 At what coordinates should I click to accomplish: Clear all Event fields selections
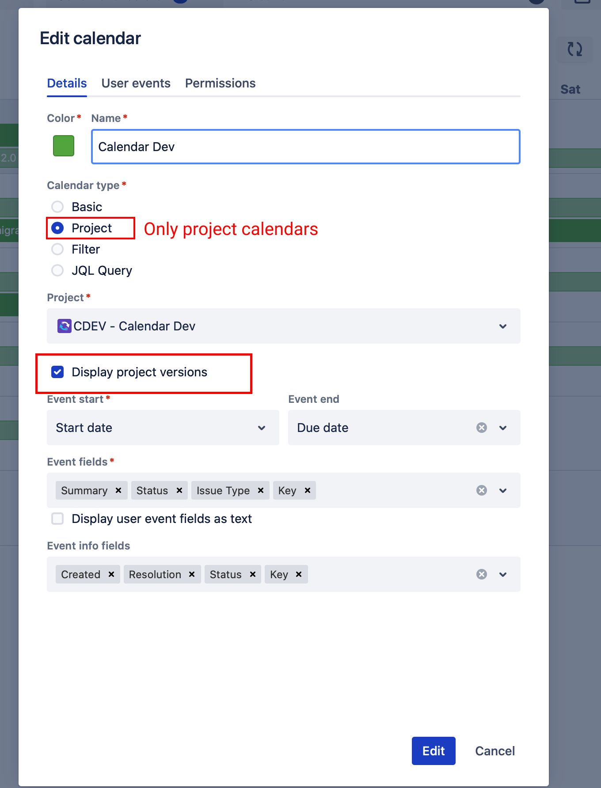click(482, 490)
